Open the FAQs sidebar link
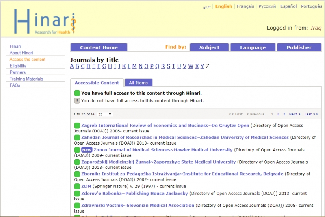The image size is (325, 217). pos(15,85)
